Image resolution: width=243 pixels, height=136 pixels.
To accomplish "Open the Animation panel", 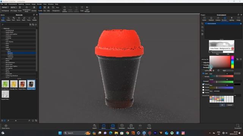I will point(122,127).
